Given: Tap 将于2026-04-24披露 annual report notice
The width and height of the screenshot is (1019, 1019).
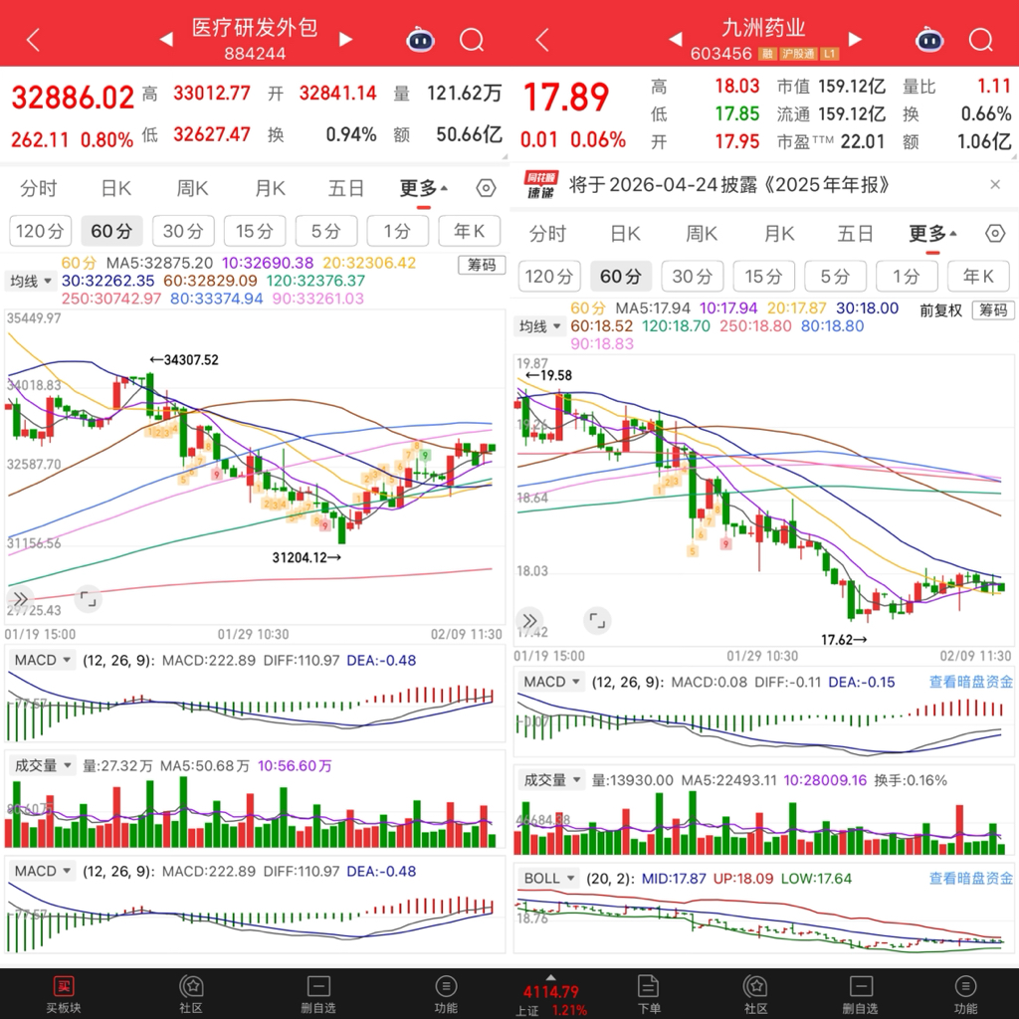Looking at the screenshot, I should pos(728,184).
